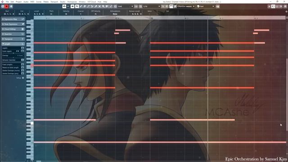Expand the Note Expression section
The image size is (288, 162).
3,24
